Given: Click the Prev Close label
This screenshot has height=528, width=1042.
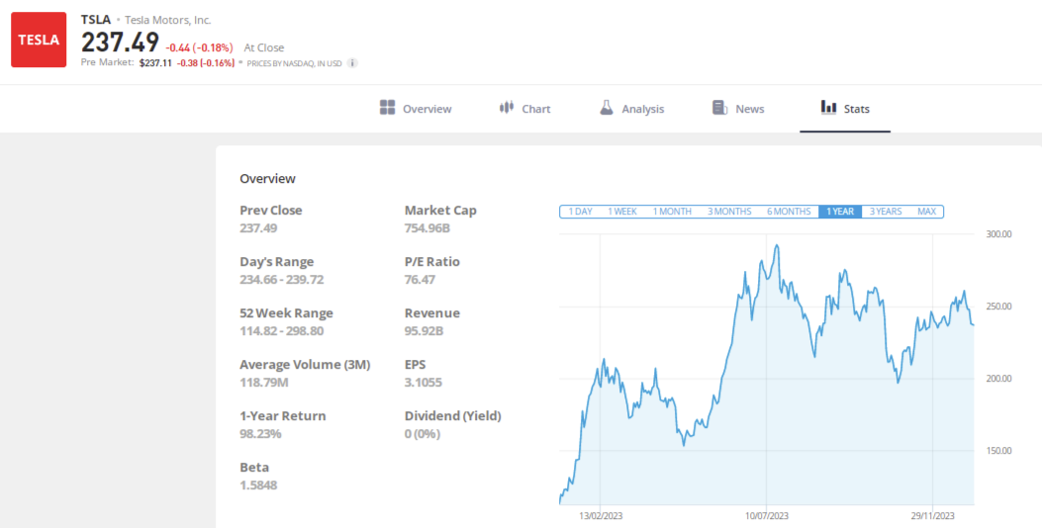Looking at the screenshot, I should coord(271,210).
